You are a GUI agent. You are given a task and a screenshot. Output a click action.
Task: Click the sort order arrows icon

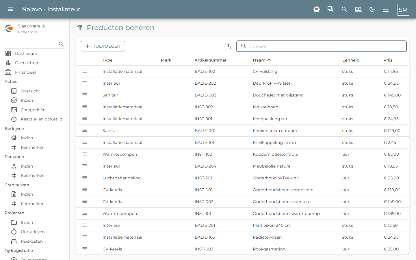coord(229,46)
